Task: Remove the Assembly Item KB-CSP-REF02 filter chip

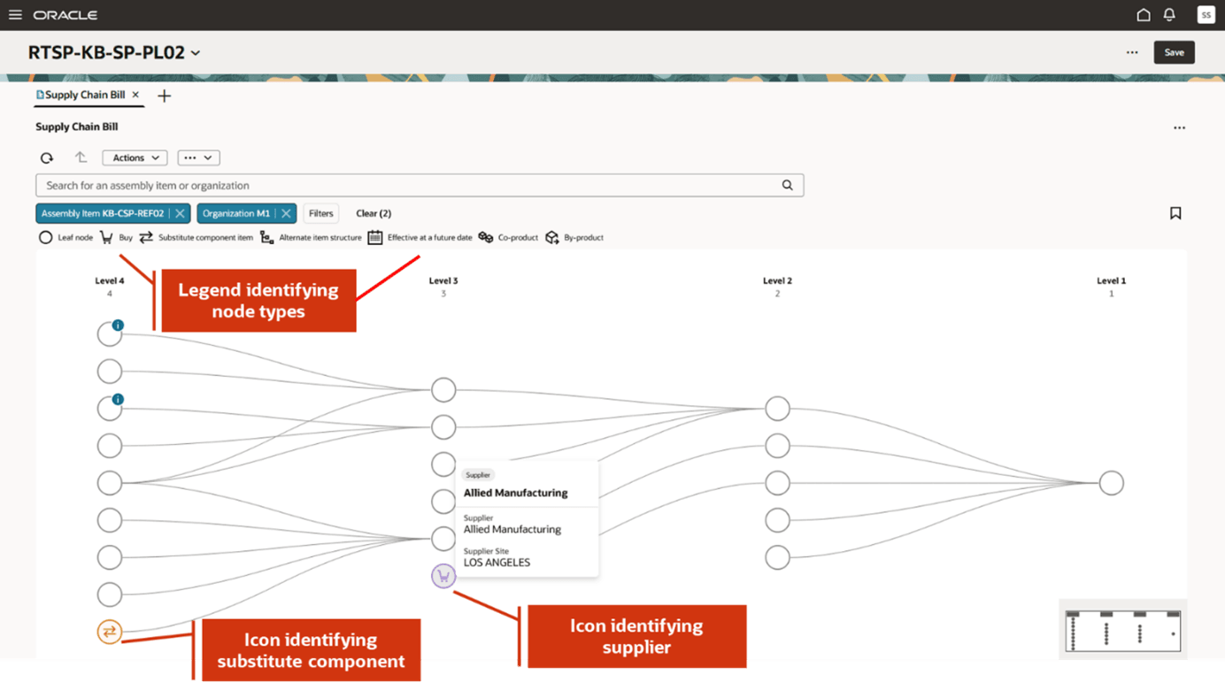Action: point(180,213)
